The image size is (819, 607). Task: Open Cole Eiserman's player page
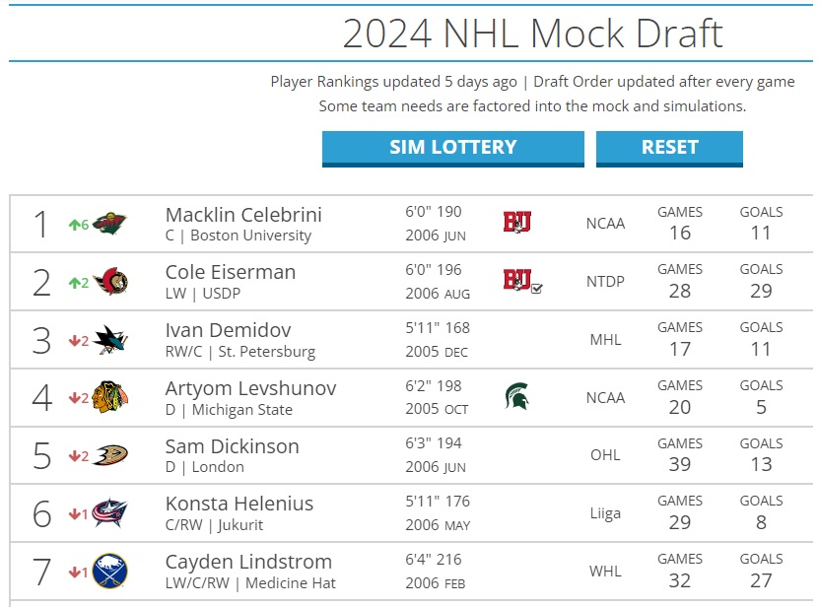pos(231,272)
